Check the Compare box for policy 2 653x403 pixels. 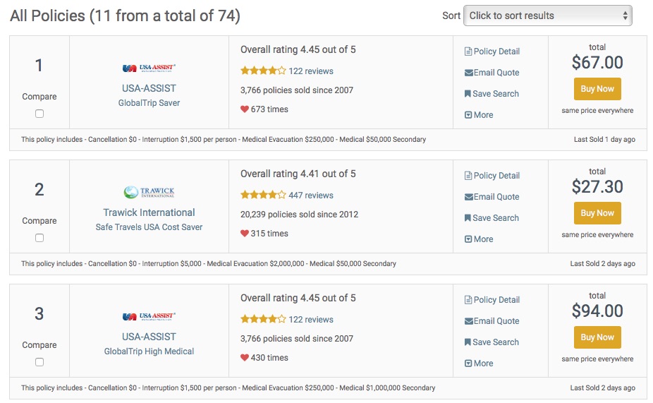coord(39,238)
